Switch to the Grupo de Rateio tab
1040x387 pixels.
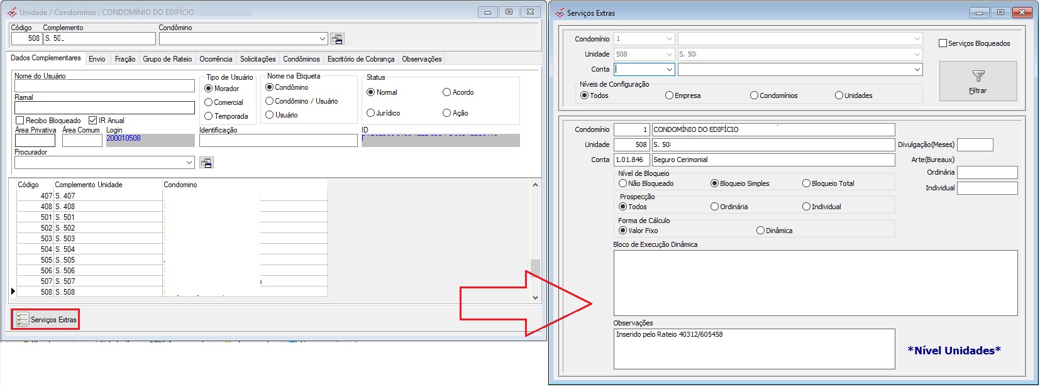[x=167, y=59]
